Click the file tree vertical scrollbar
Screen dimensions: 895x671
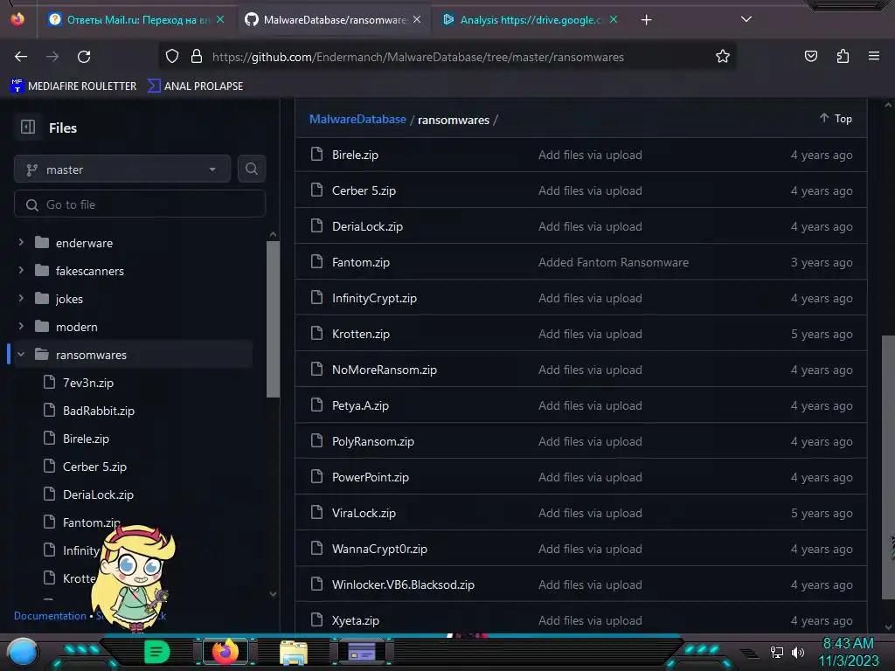click(273, 320)
